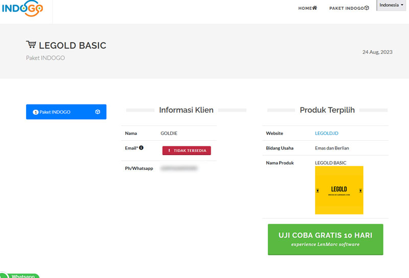The image size is (409, 278).
Task: Click the TIDAK TERSEDIA red badge
Action: [187, 151]
